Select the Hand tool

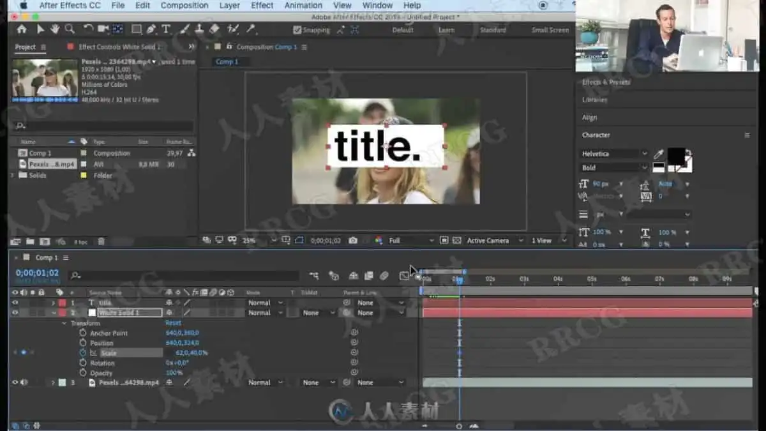[x=55, y=29]
